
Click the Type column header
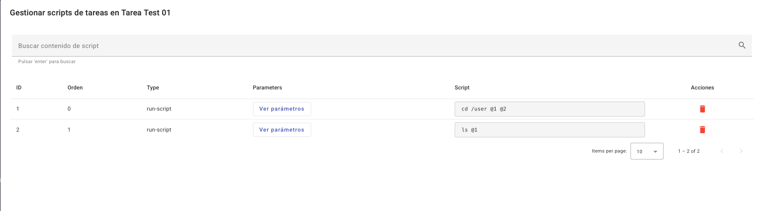pyautogui.click(x=153, y=88)
